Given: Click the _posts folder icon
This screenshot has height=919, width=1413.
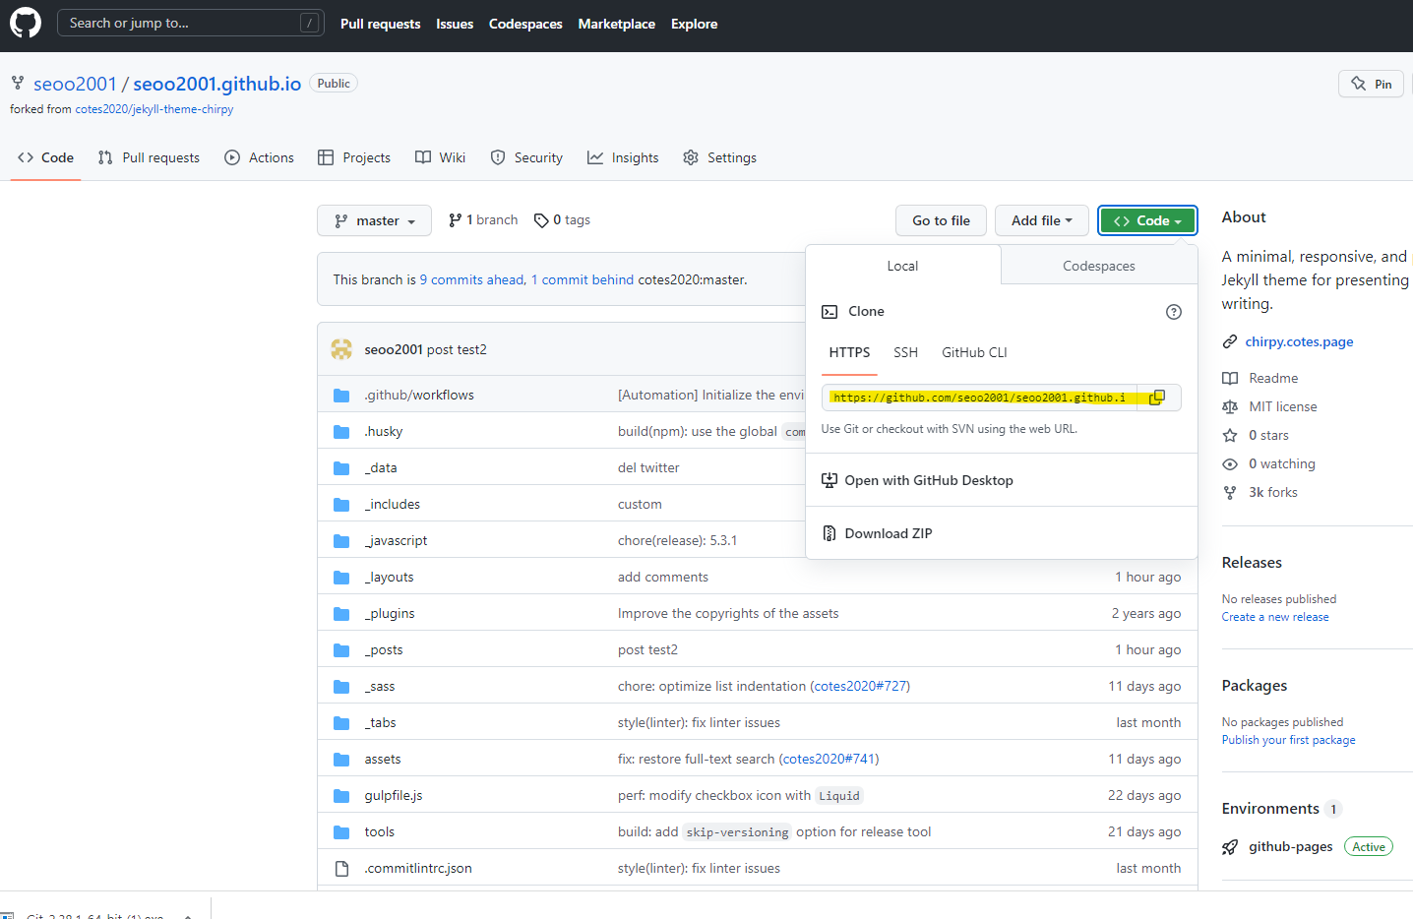Looking at the screenshot, I should pyautogui.click(x=341, y=650).
